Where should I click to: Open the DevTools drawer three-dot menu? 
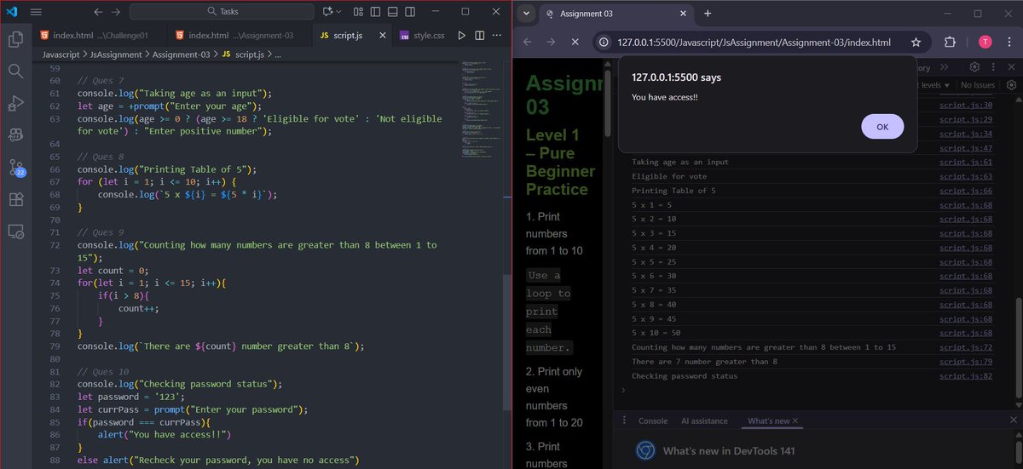click(624, 420)
